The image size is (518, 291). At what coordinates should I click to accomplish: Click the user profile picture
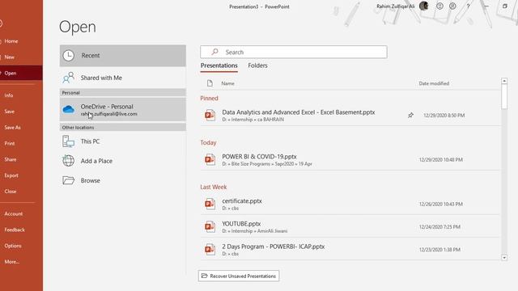[x=424, y=6]
